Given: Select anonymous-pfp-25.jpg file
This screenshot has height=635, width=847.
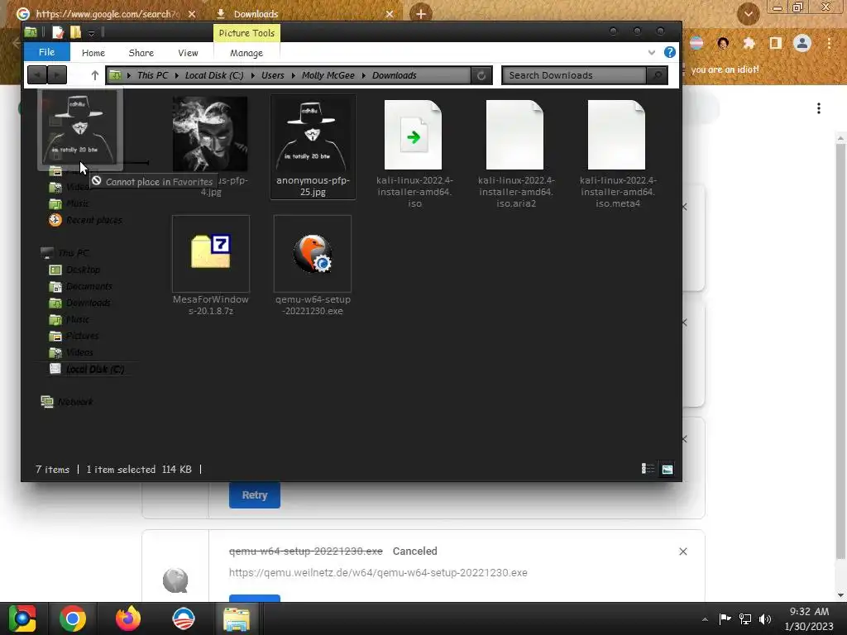Looking at the screenshot, I should (x=313, y=147).
